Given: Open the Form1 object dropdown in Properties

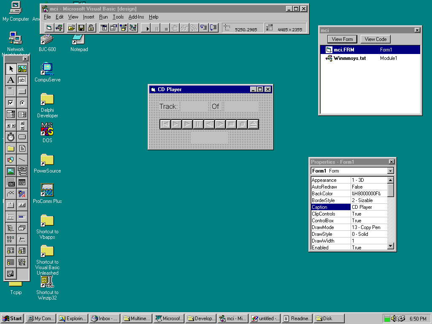Looking at the screenshot, I should (390, 171).
